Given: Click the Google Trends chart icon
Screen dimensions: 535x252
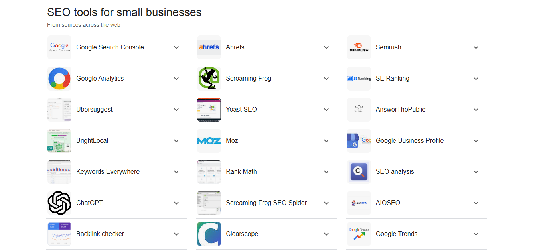Looking at the screenshot, I should [359, 234].
